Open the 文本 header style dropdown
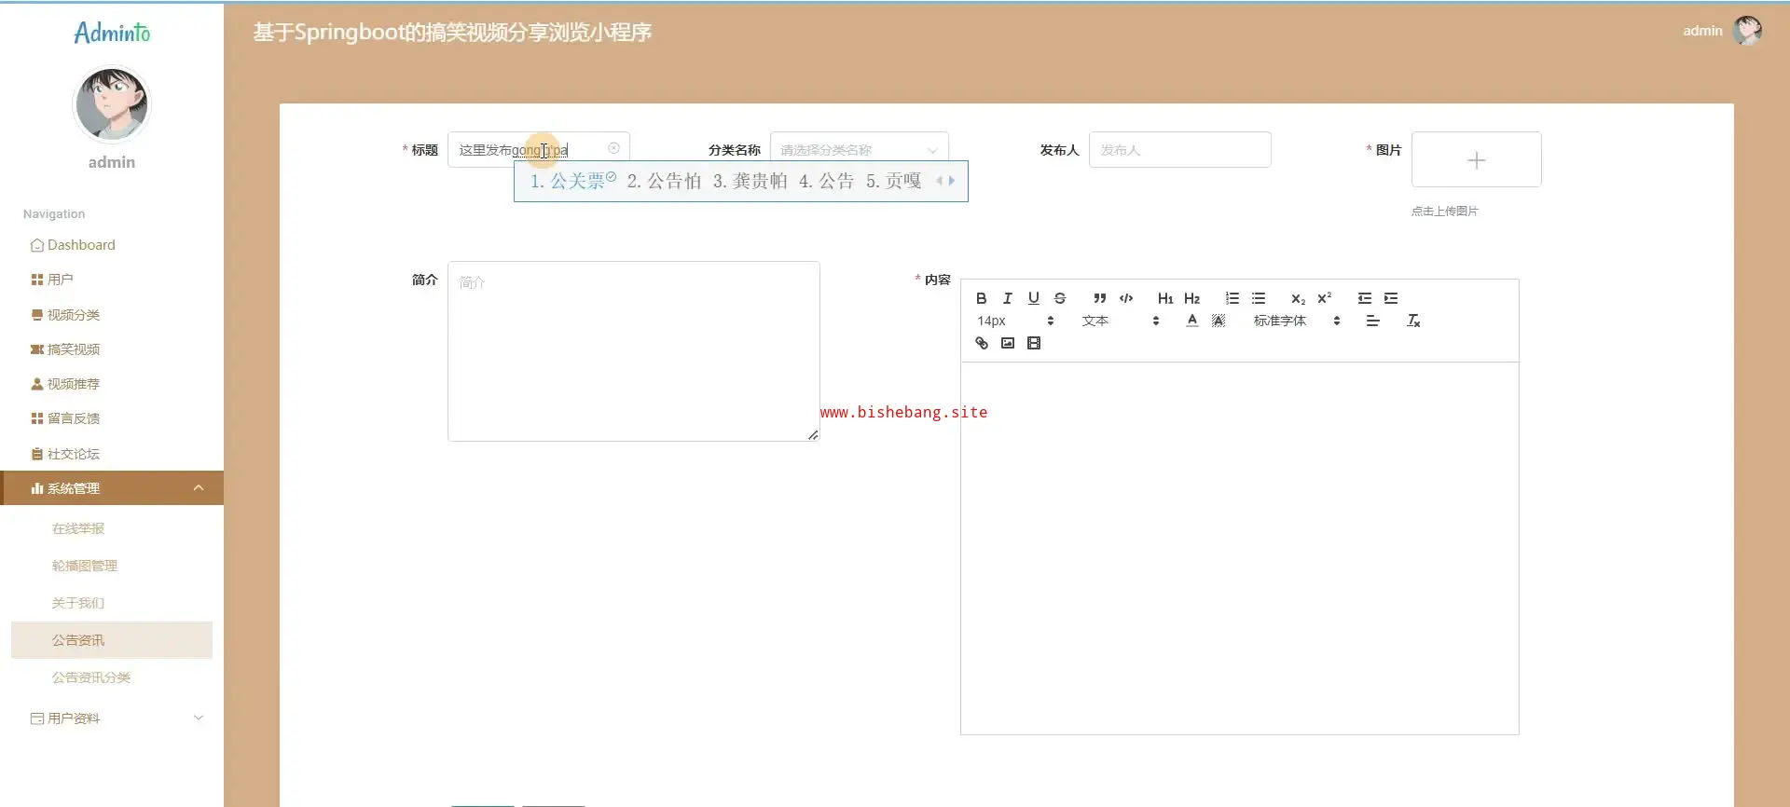The image size is (1790, 807). [1121, 321]
